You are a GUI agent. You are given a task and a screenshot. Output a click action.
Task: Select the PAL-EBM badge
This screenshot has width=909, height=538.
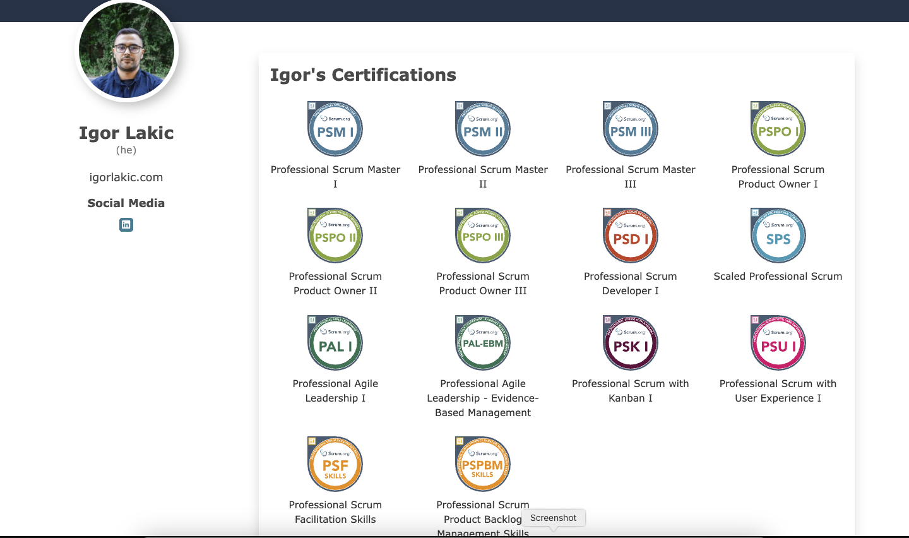tap(483, 343)
